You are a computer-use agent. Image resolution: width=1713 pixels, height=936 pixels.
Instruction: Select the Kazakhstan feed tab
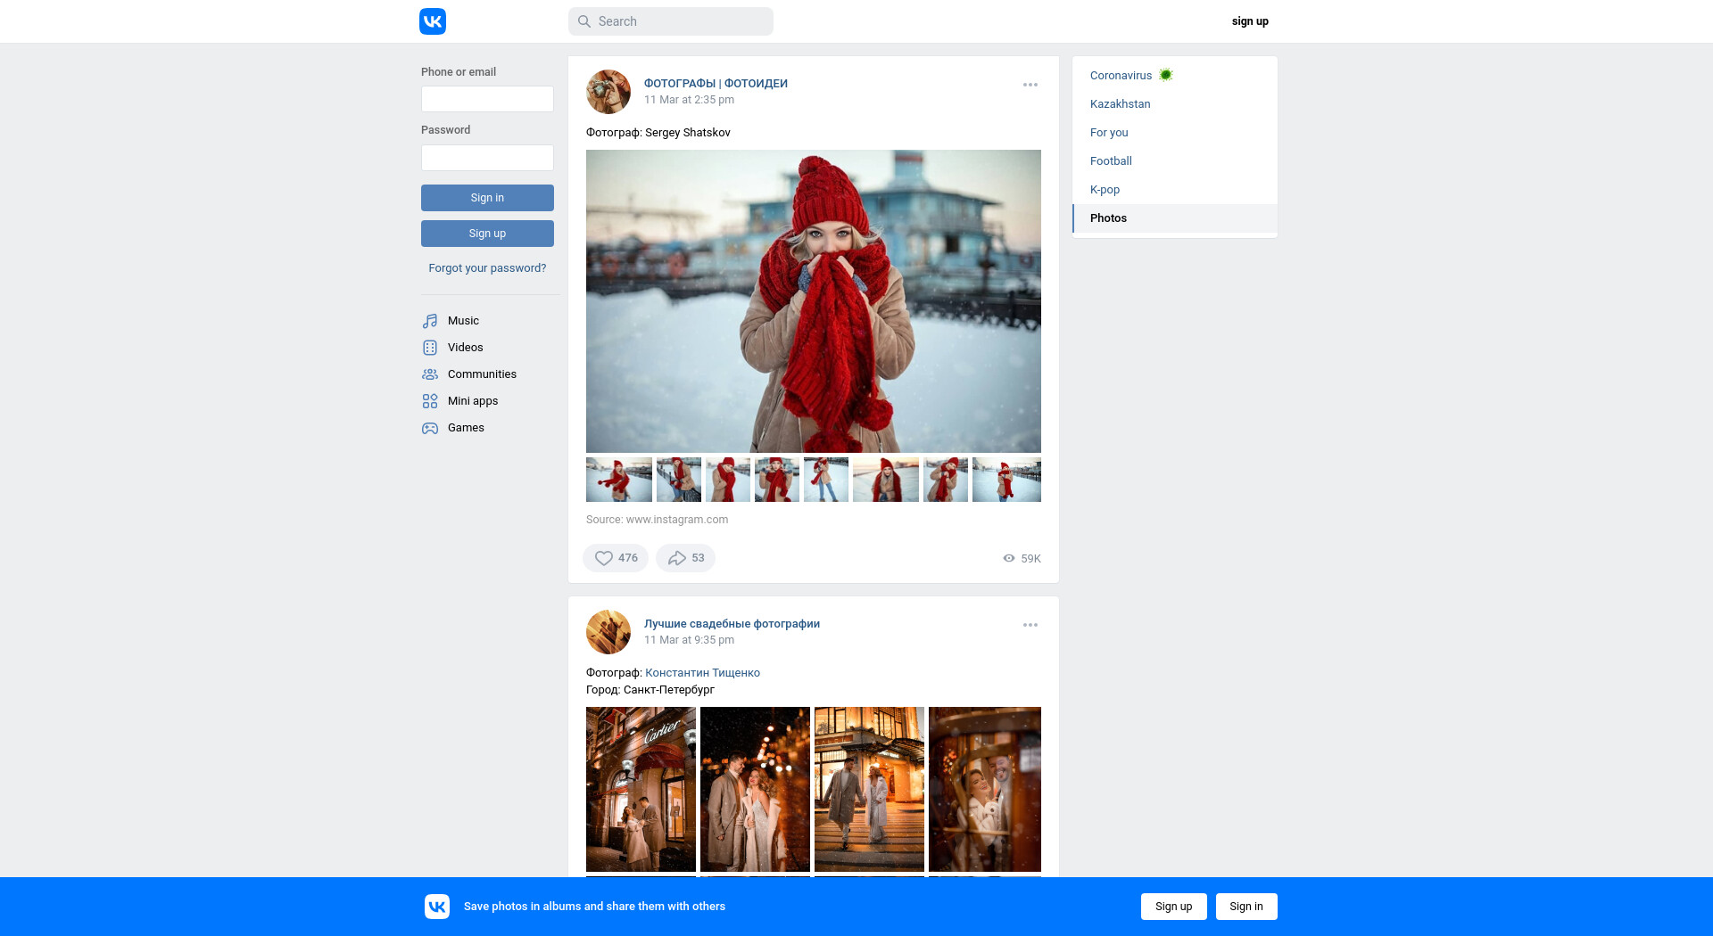tap(1175, 104)
